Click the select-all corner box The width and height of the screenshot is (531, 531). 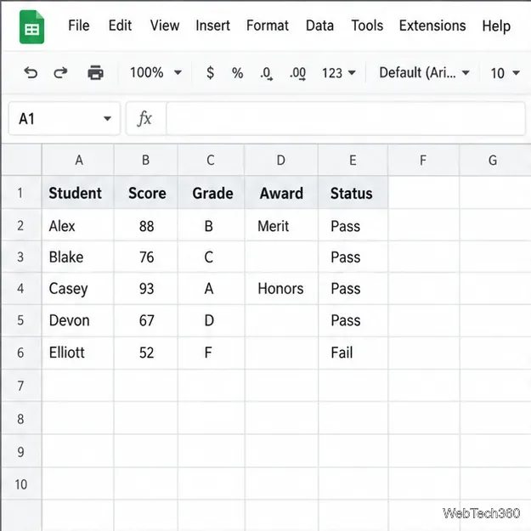click(21, 160)
